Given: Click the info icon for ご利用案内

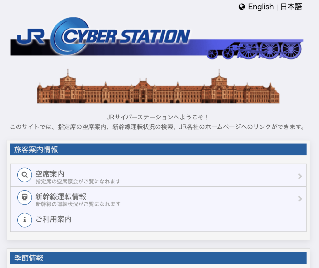Looking at the screenshot, I should 25,220.
